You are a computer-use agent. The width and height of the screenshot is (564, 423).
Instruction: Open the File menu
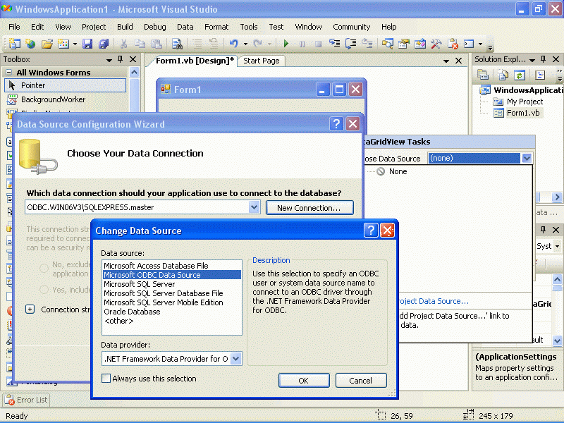tap(14, 27)
